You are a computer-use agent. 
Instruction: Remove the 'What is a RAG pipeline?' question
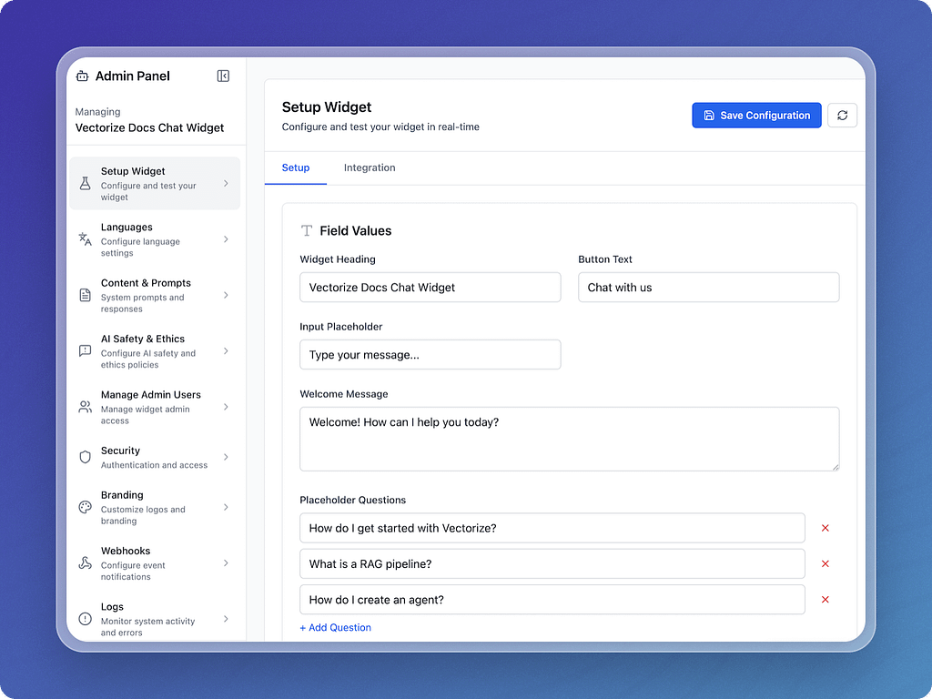click(825, 564)
